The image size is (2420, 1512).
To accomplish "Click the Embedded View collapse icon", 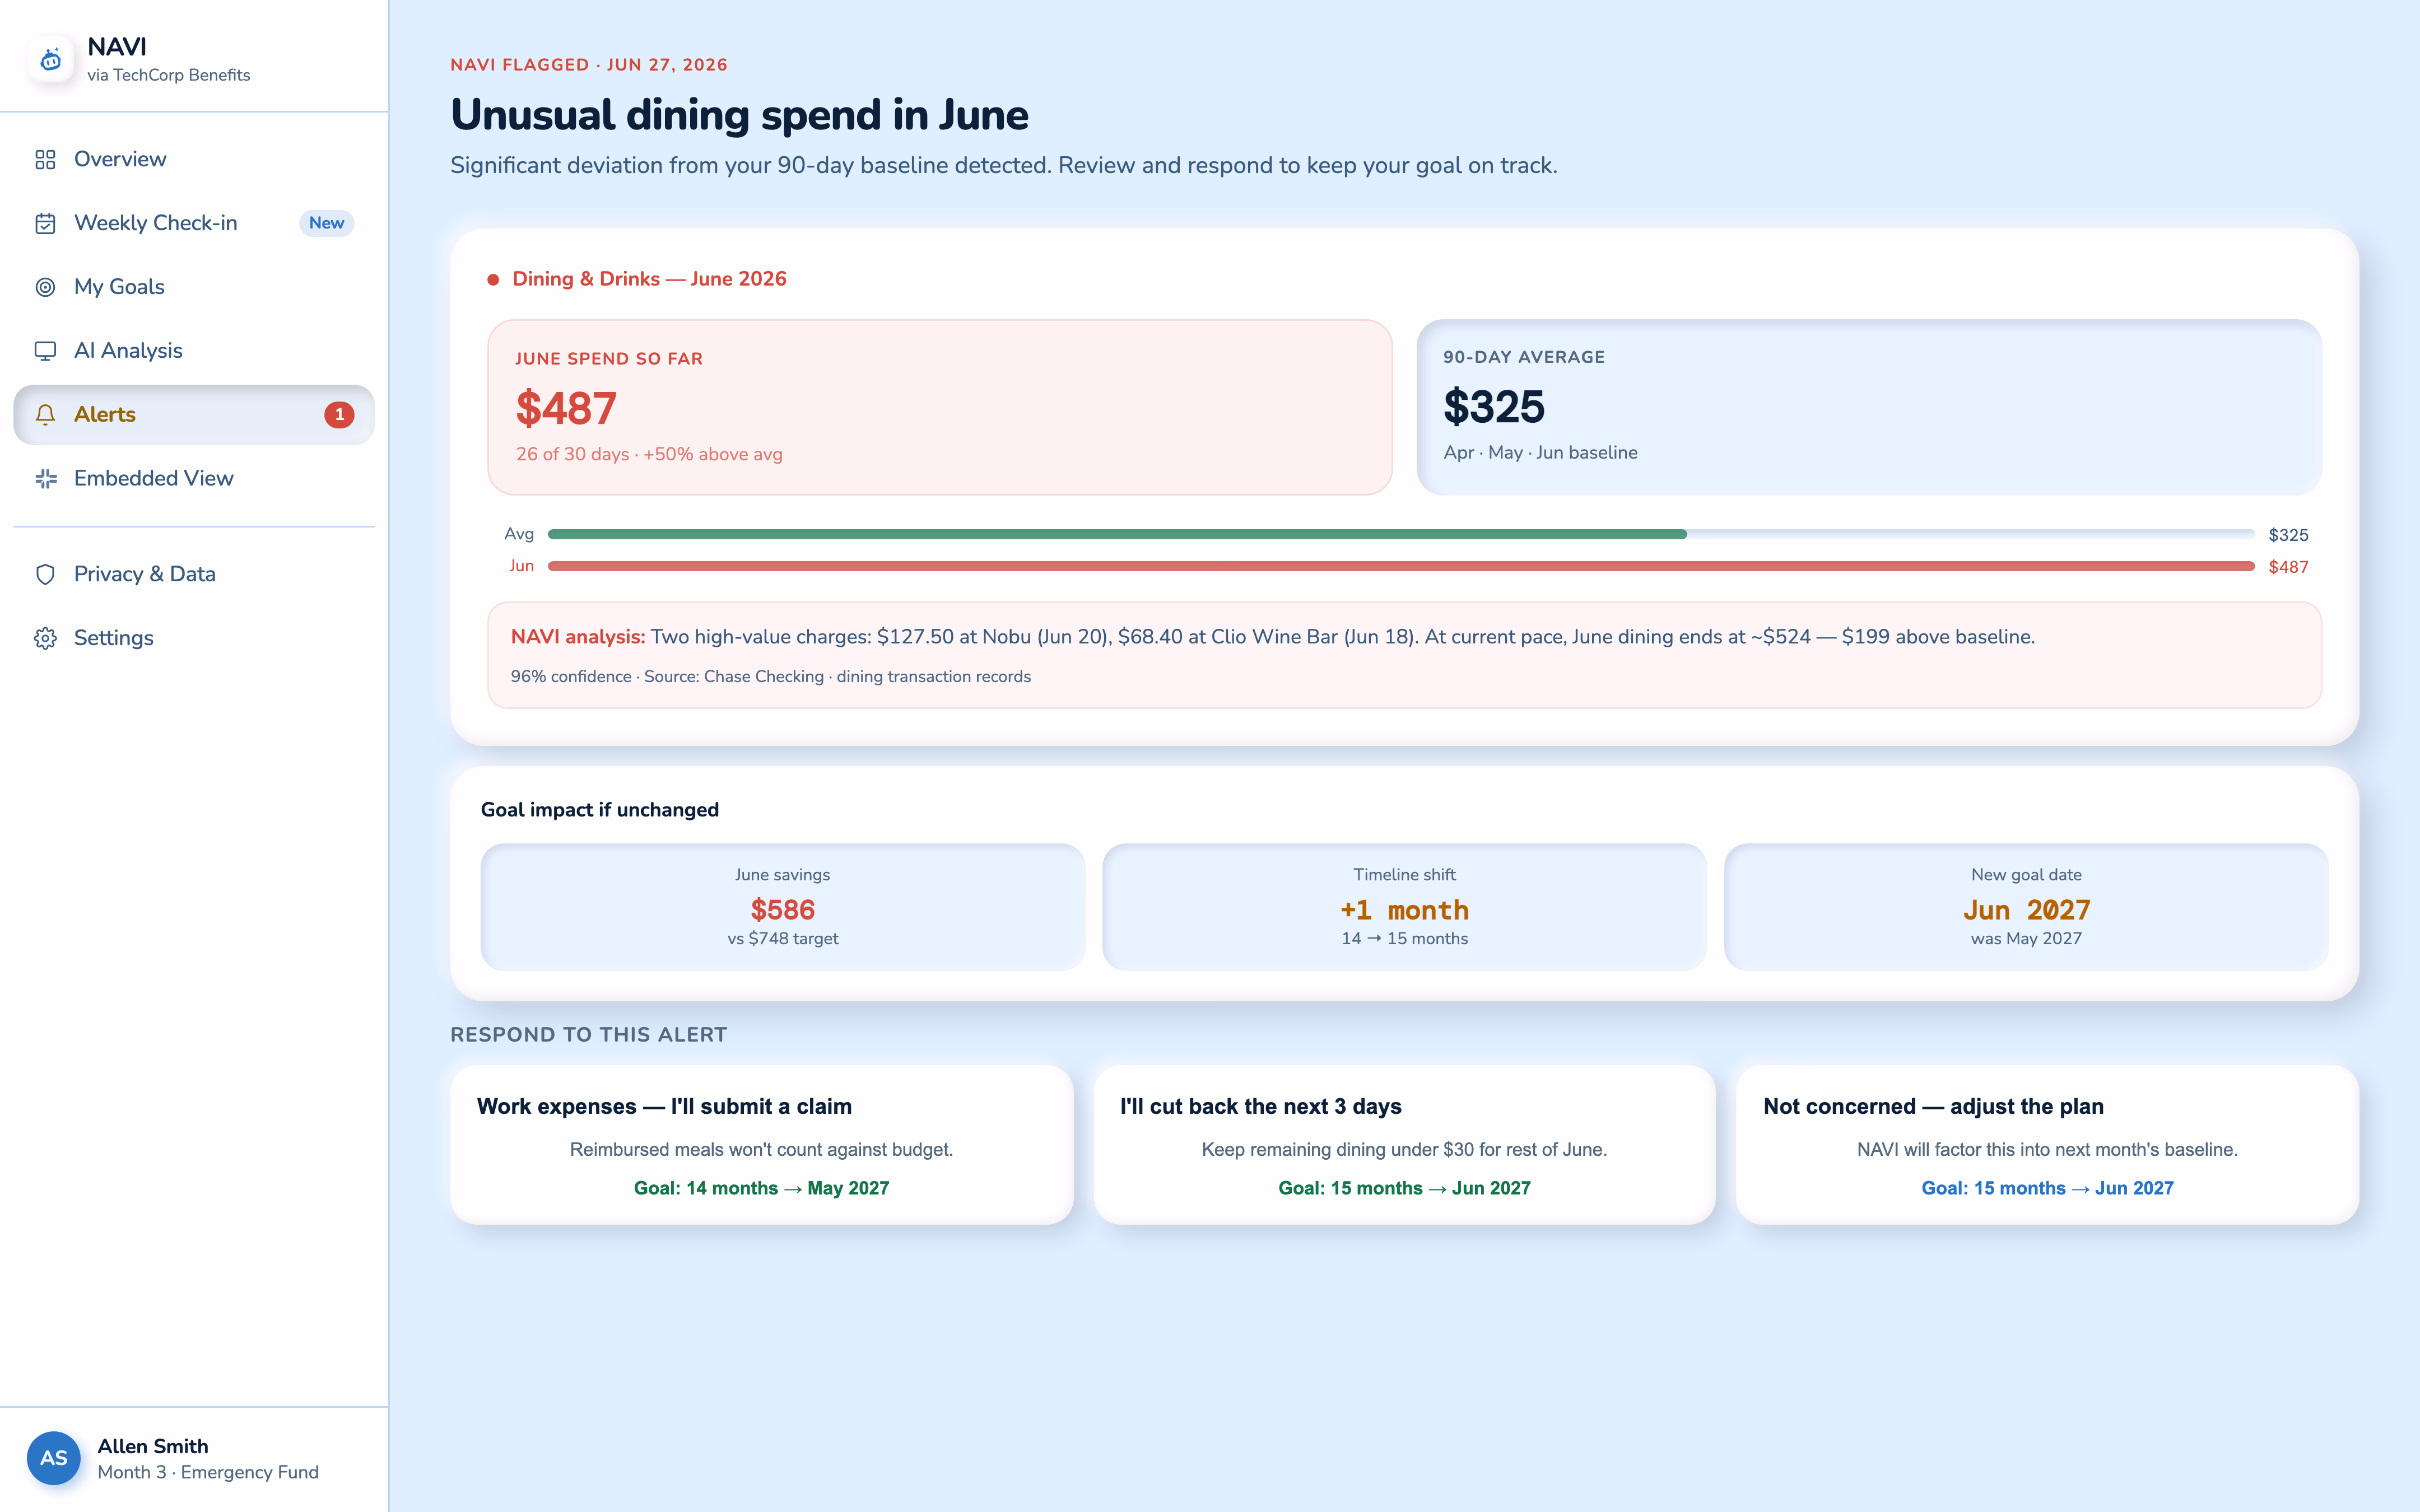I will 45,479.
